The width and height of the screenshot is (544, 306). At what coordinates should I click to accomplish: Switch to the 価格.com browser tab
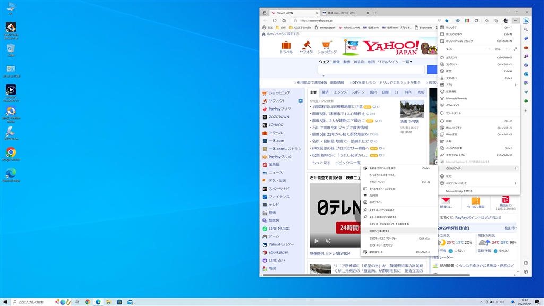345,13
